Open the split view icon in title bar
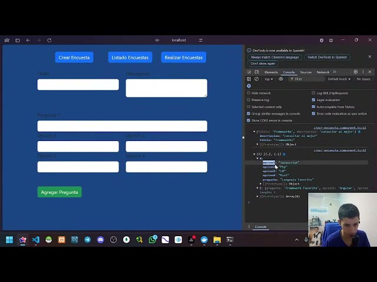This screenshot has width=377, height=282. coord(331,41)
